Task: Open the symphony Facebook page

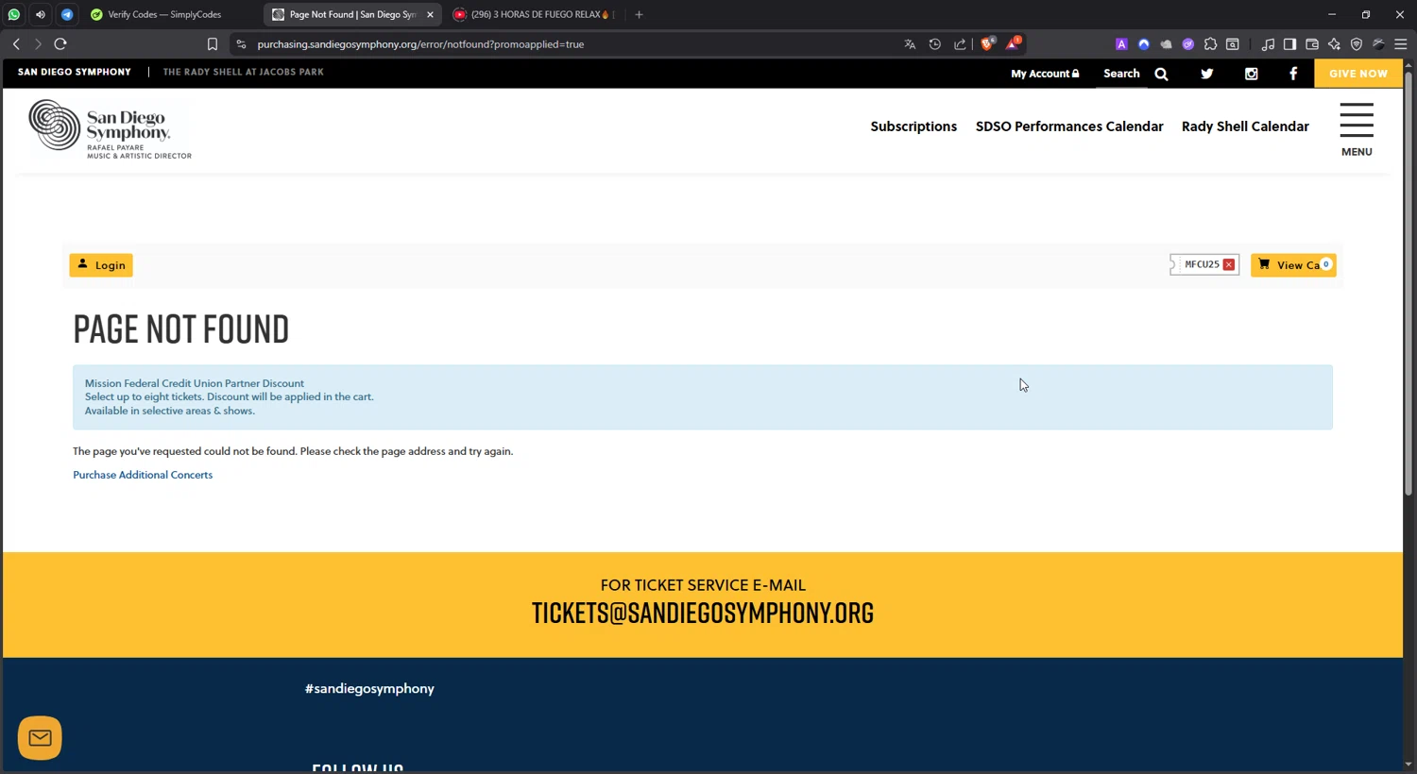Action: click(x=1293, y=74)
